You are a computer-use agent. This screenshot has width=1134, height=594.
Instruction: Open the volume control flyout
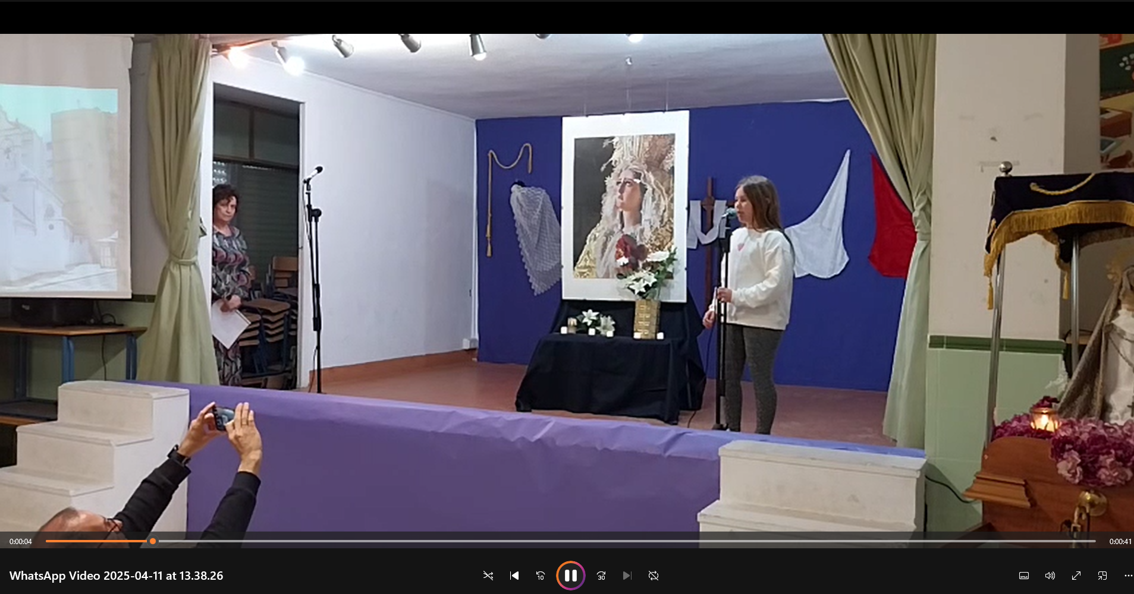1050,576
